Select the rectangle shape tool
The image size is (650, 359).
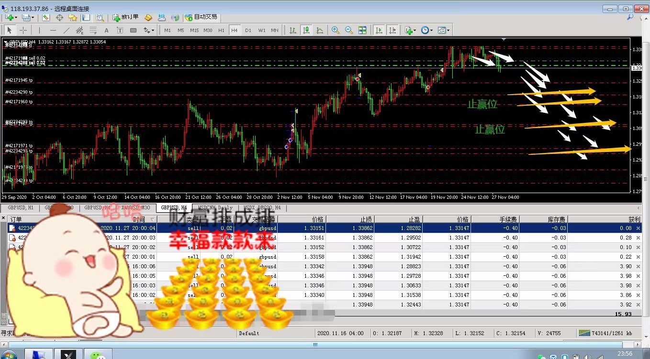pos(133,30)
